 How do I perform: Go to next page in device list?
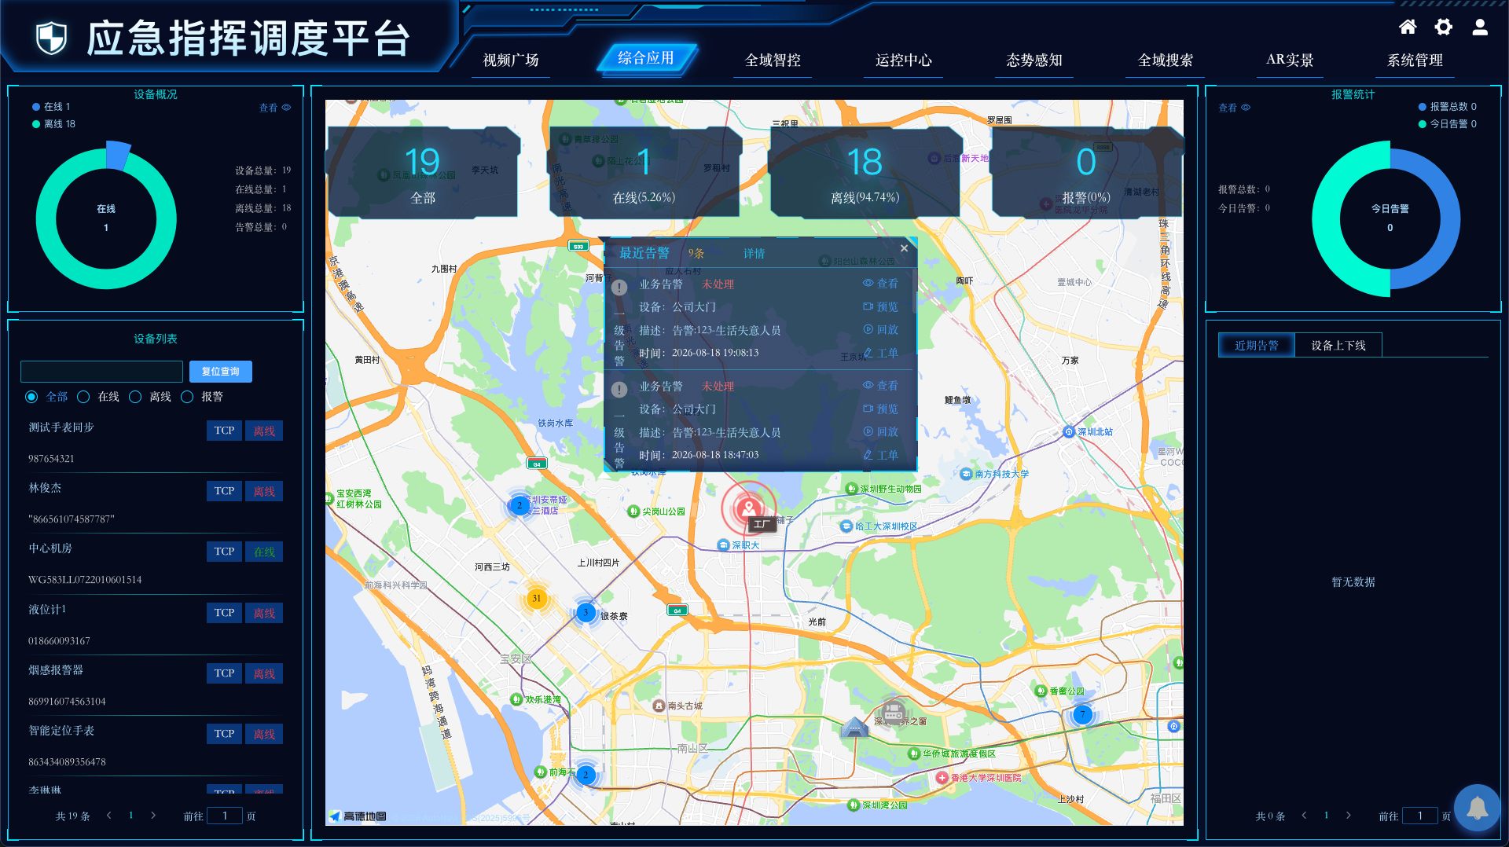click(x=153, y=816)
